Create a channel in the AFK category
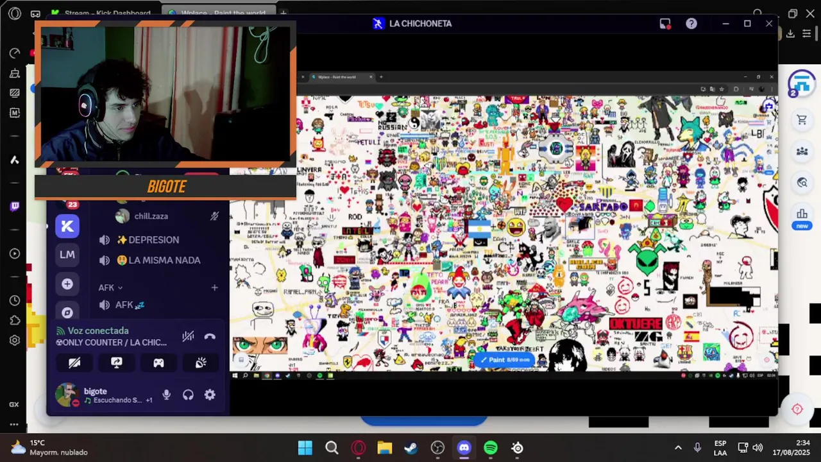Screen dimensions: 821x462 pyautogui.click(x=214, y=288)
